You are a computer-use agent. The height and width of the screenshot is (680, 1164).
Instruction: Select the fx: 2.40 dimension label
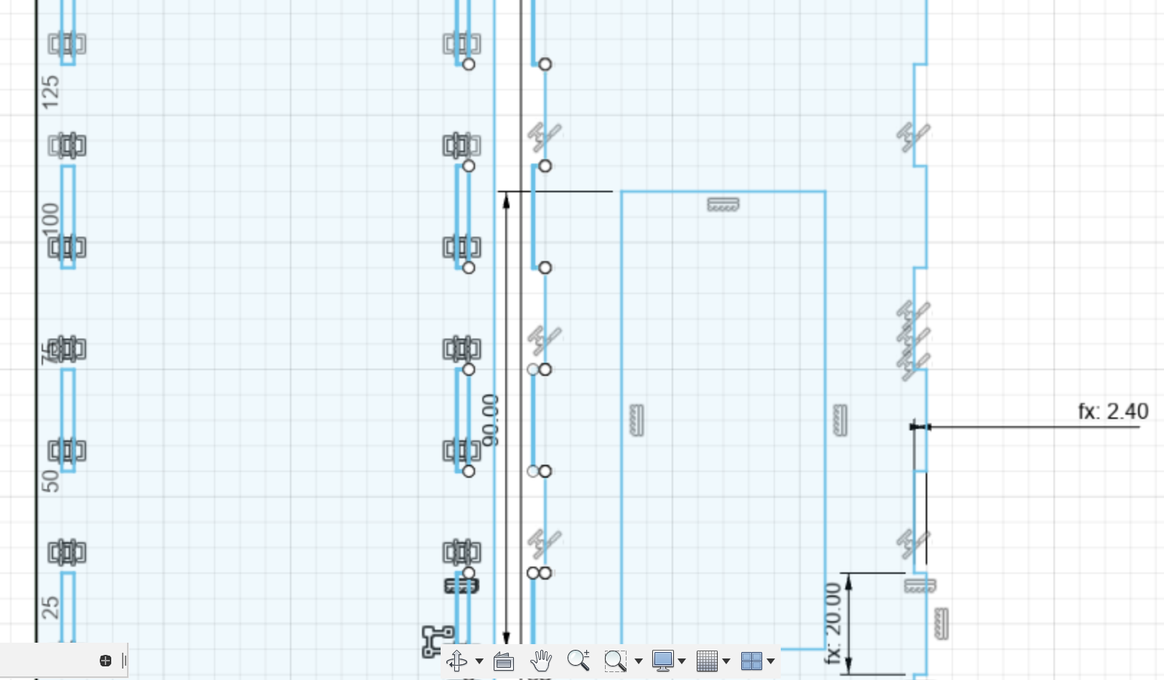click(x=1113, y=411)
